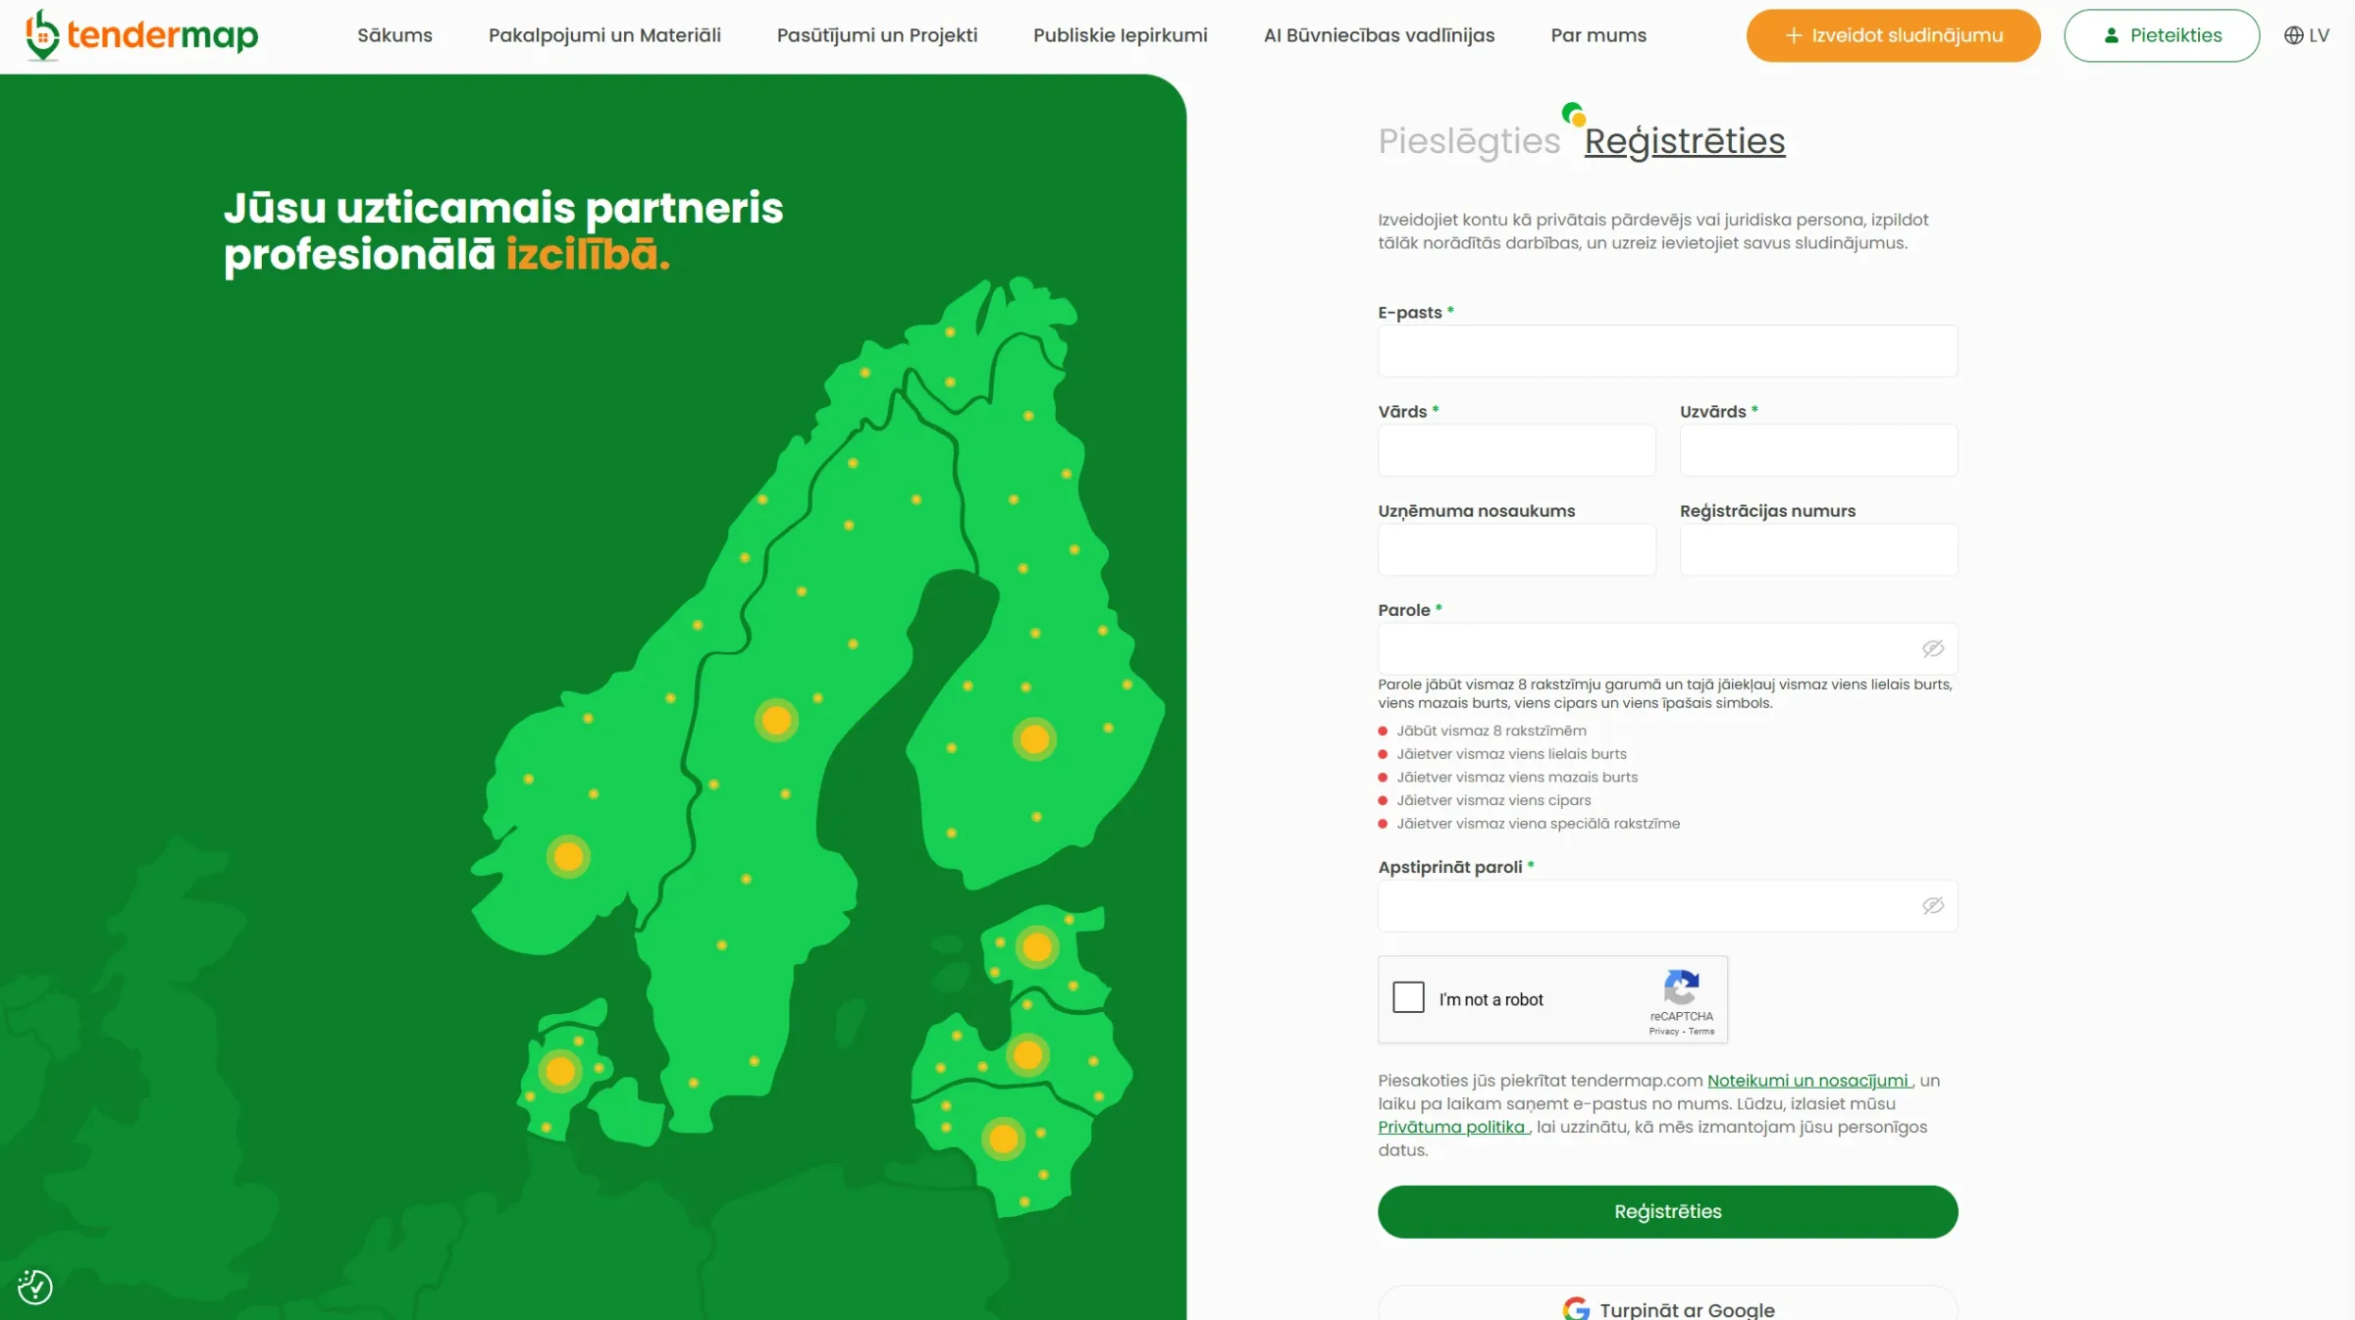Screen dimensions: 2355x1320
Task: Open LV language selector
Action: [2306, 35]
